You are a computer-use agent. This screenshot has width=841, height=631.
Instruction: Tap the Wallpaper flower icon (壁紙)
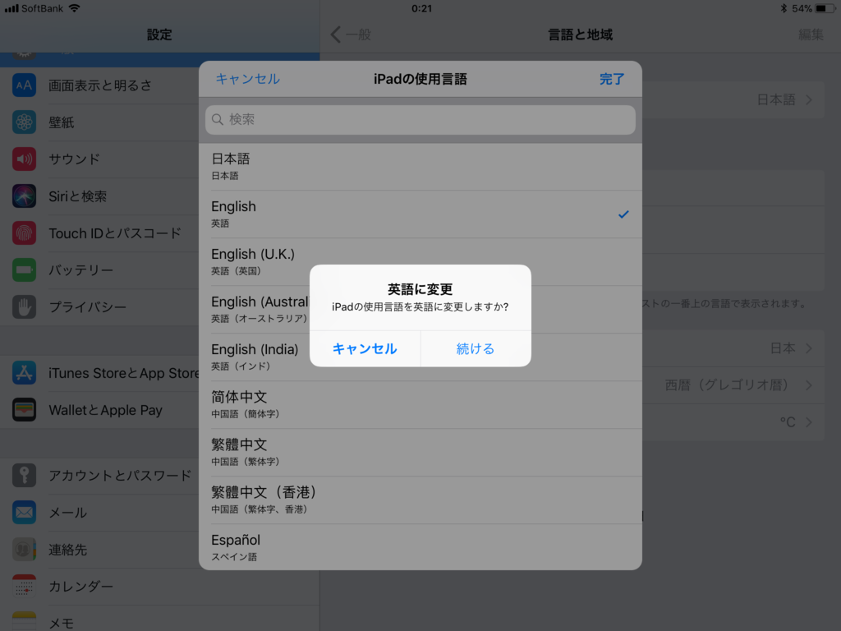[24, 122]
